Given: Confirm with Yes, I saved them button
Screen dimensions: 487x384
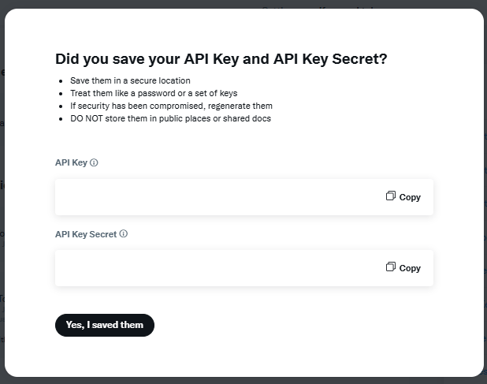Looking at the screenshot, I should click(x=105, y=325).
